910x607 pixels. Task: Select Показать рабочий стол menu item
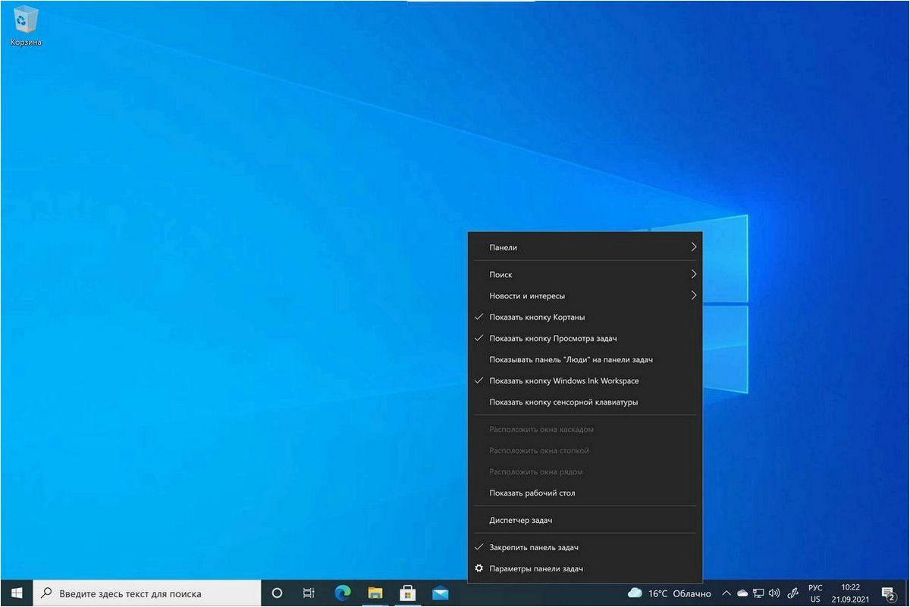point(585,493)
